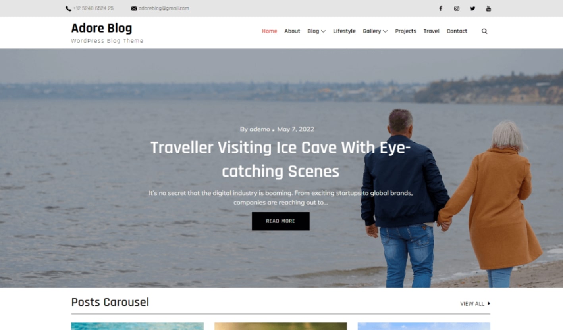Open the Traveller Visiting Ice Cave headline
Image resolution: width=563 pixels, height=330 pixels.
pos(280,159)
